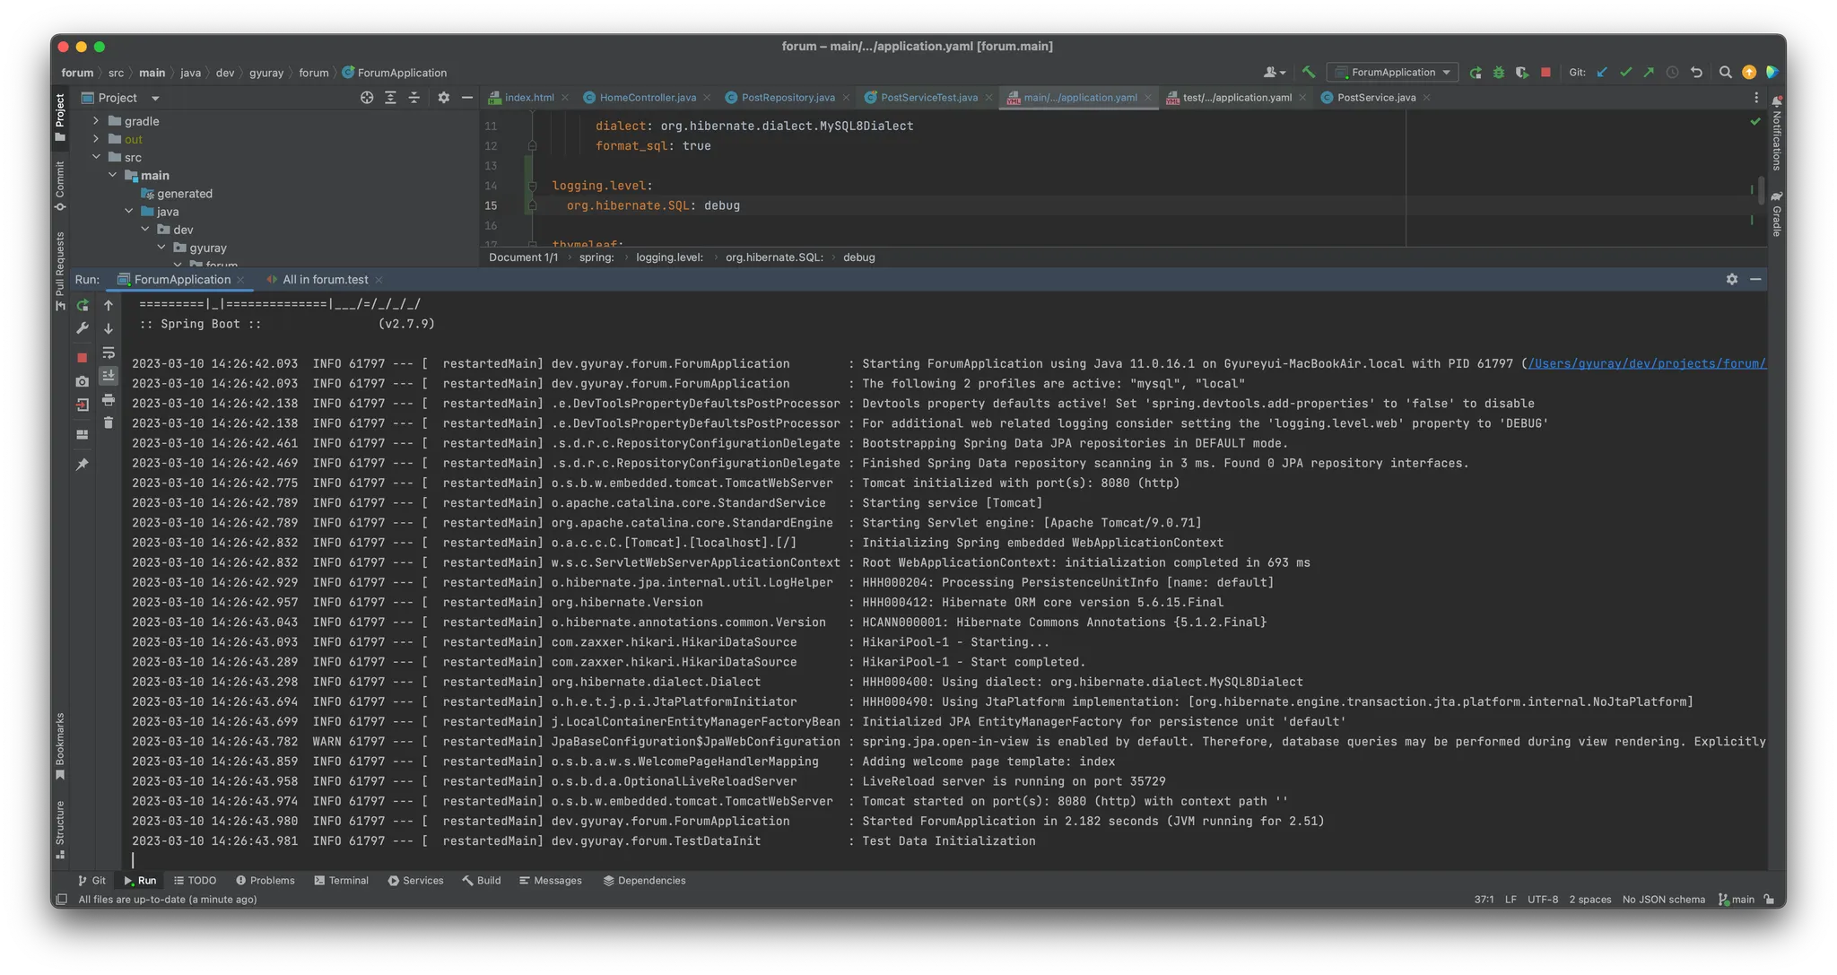Collapse the src folder in tree
Screen dimensions: 1837x975
(x=96, y=157)
